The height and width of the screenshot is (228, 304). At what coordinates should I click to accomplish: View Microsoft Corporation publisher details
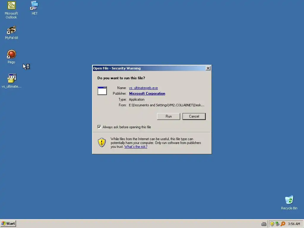click(147, 94)
